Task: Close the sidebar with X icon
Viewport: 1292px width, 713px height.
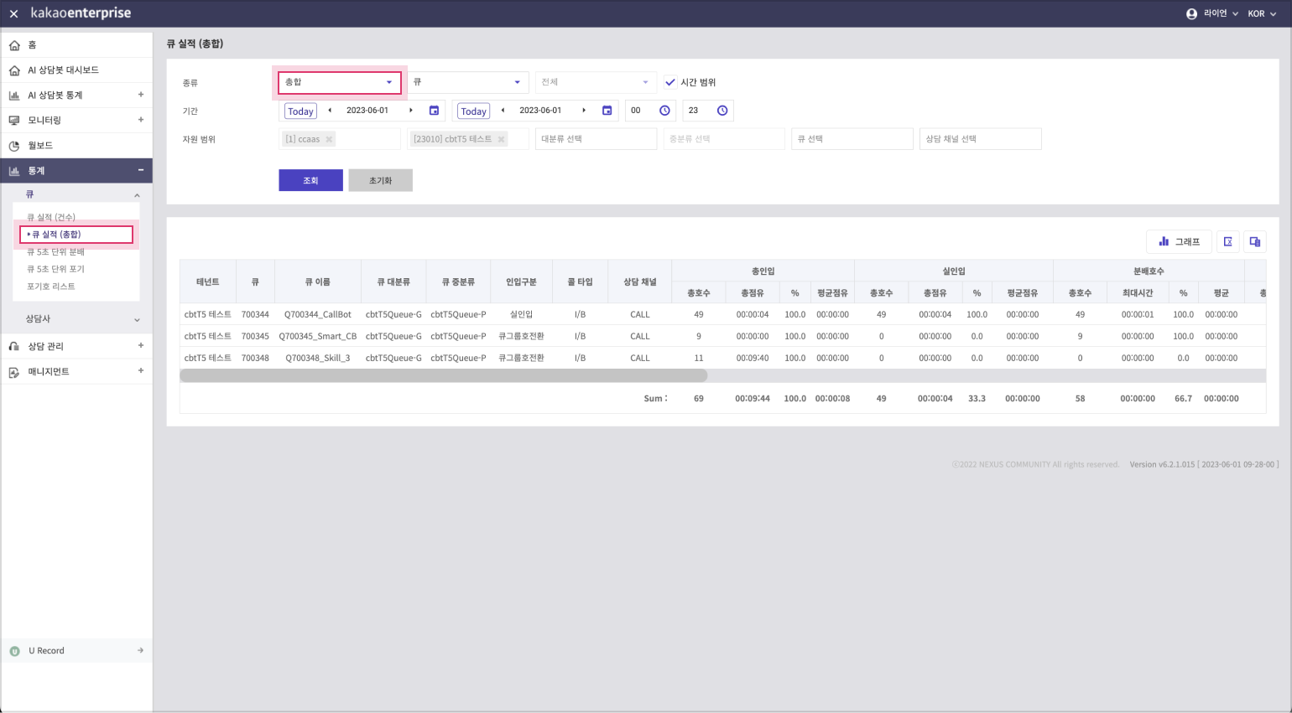Action: pos(13,13)
